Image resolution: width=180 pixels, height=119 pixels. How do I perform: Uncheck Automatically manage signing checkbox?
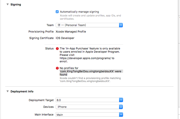pos(57,12)
